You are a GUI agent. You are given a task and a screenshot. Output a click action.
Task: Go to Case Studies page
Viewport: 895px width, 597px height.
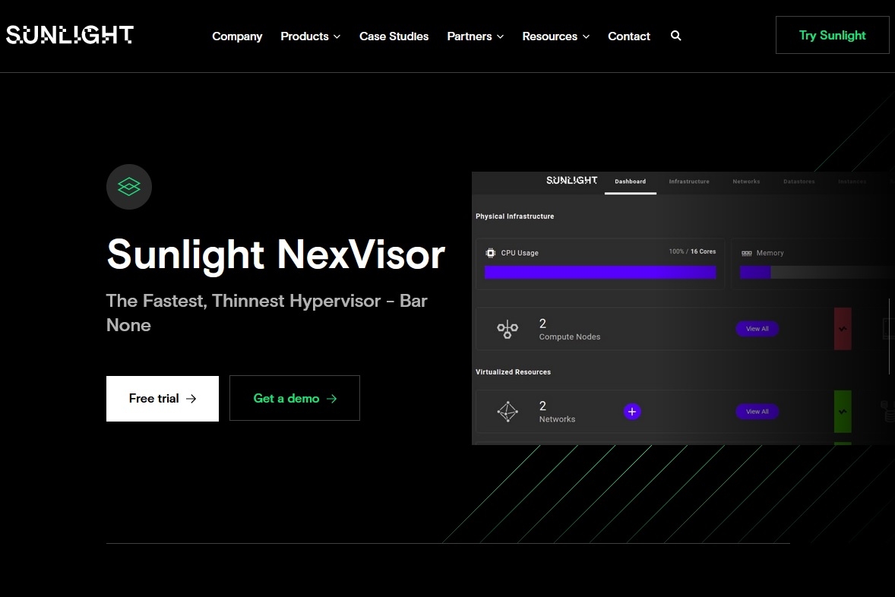click(394, 36)
